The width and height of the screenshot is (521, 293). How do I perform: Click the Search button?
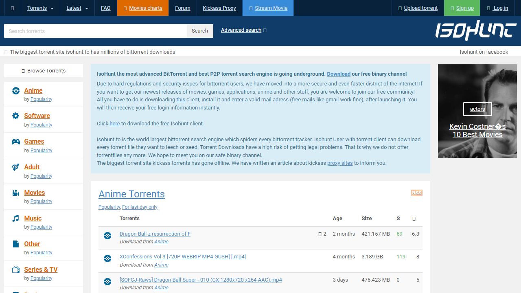pyautogui.click(x=200, y=31)
